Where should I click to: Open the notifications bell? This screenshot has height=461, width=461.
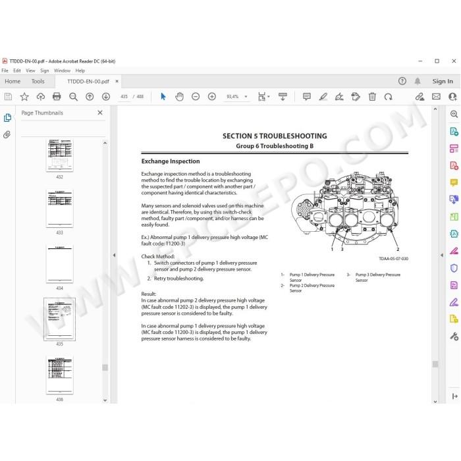click(417, 81)
